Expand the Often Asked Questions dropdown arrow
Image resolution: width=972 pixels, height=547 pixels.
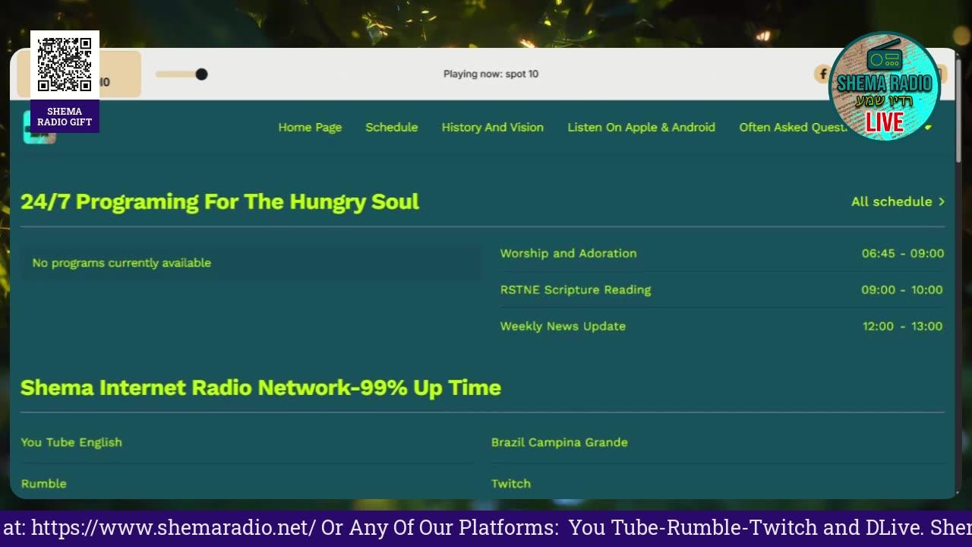928,128
